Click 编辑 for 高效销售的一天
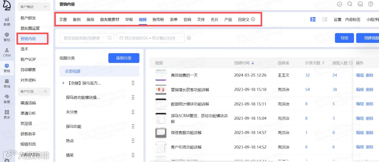 click(x=360, y=75)
